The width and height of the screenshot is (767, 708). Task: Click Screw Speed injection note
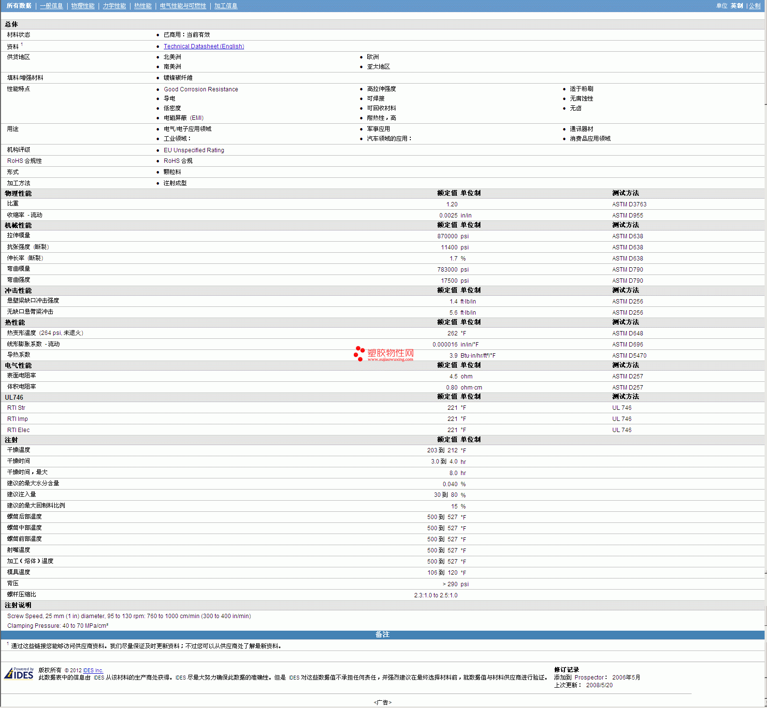(x=129, y=616)
